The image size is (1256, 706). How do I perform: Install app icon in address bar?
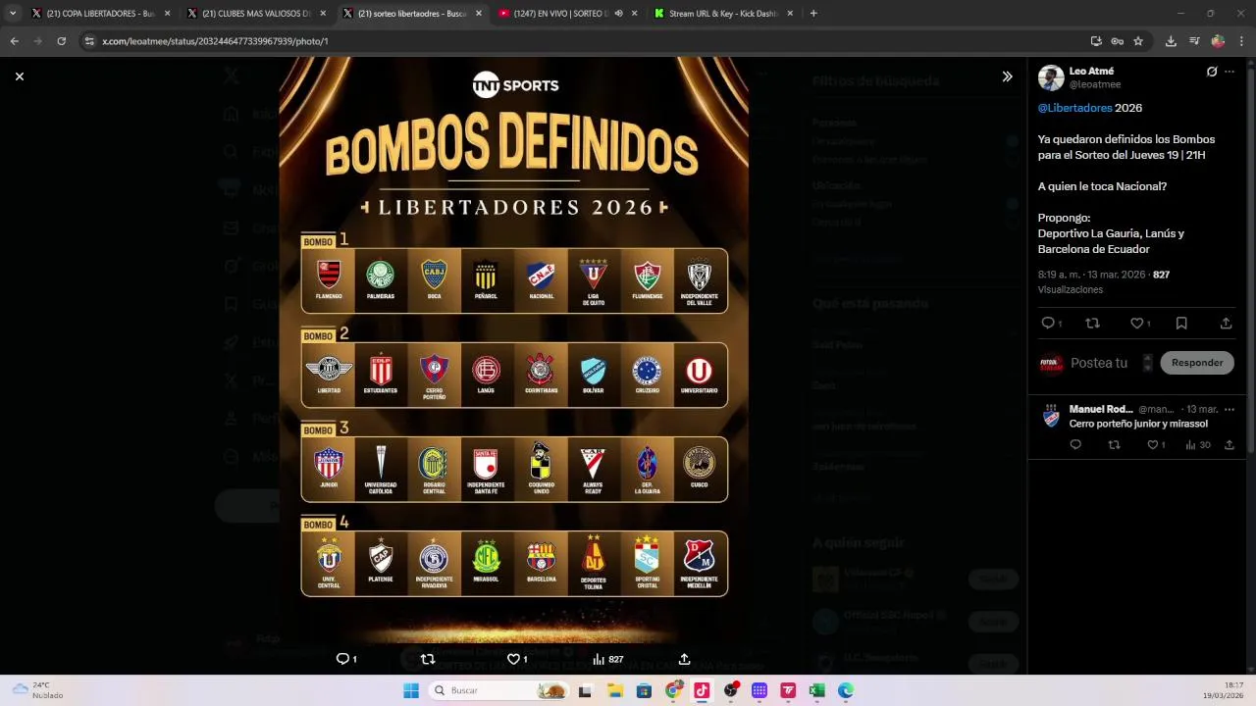[1096, 41]
